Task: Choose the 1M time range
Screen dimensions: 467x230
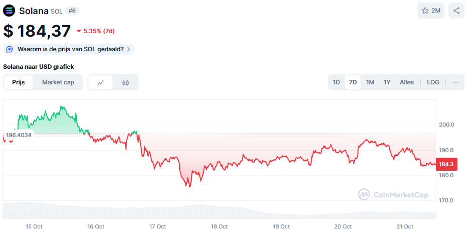Action: click(x=370, y=82)
